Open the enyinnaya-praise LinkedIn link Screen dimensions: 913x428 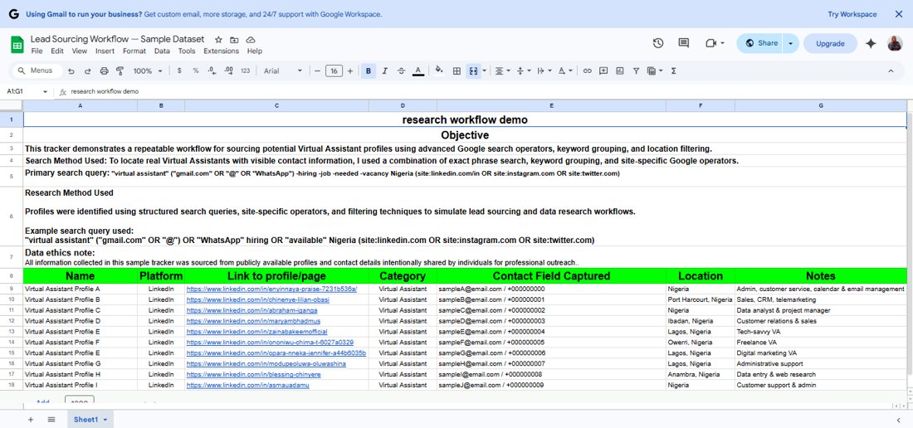point(272,289)
